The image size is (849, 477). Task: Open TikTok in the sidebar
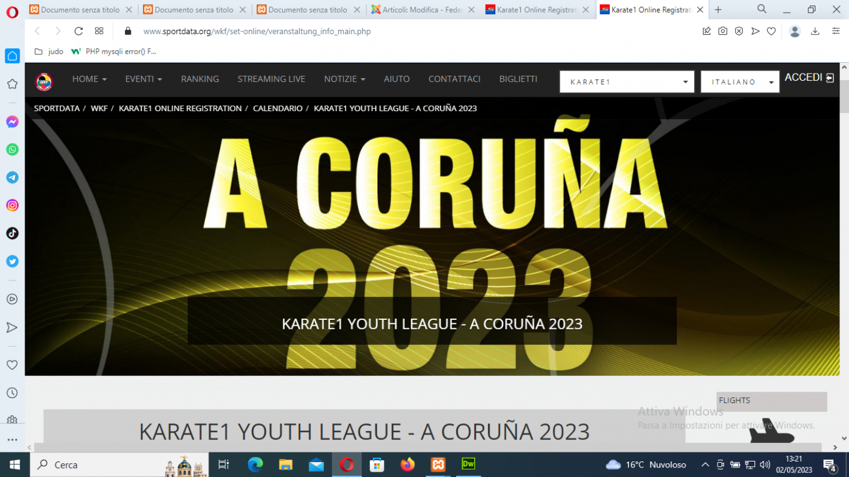12,233
